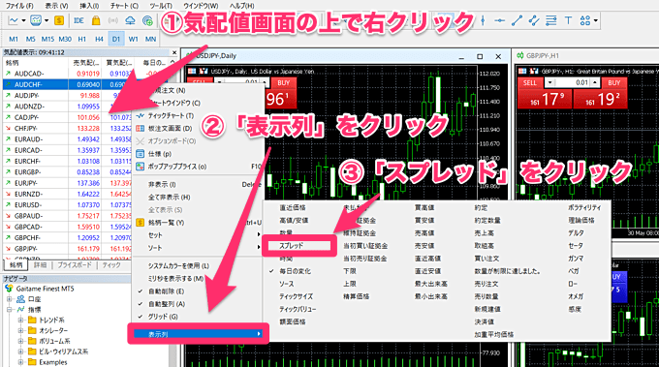The height and width of the screenshot is (367, 659).
Task: Enable ミリ秒を表示する (M) option
Action: click(175, 279)
